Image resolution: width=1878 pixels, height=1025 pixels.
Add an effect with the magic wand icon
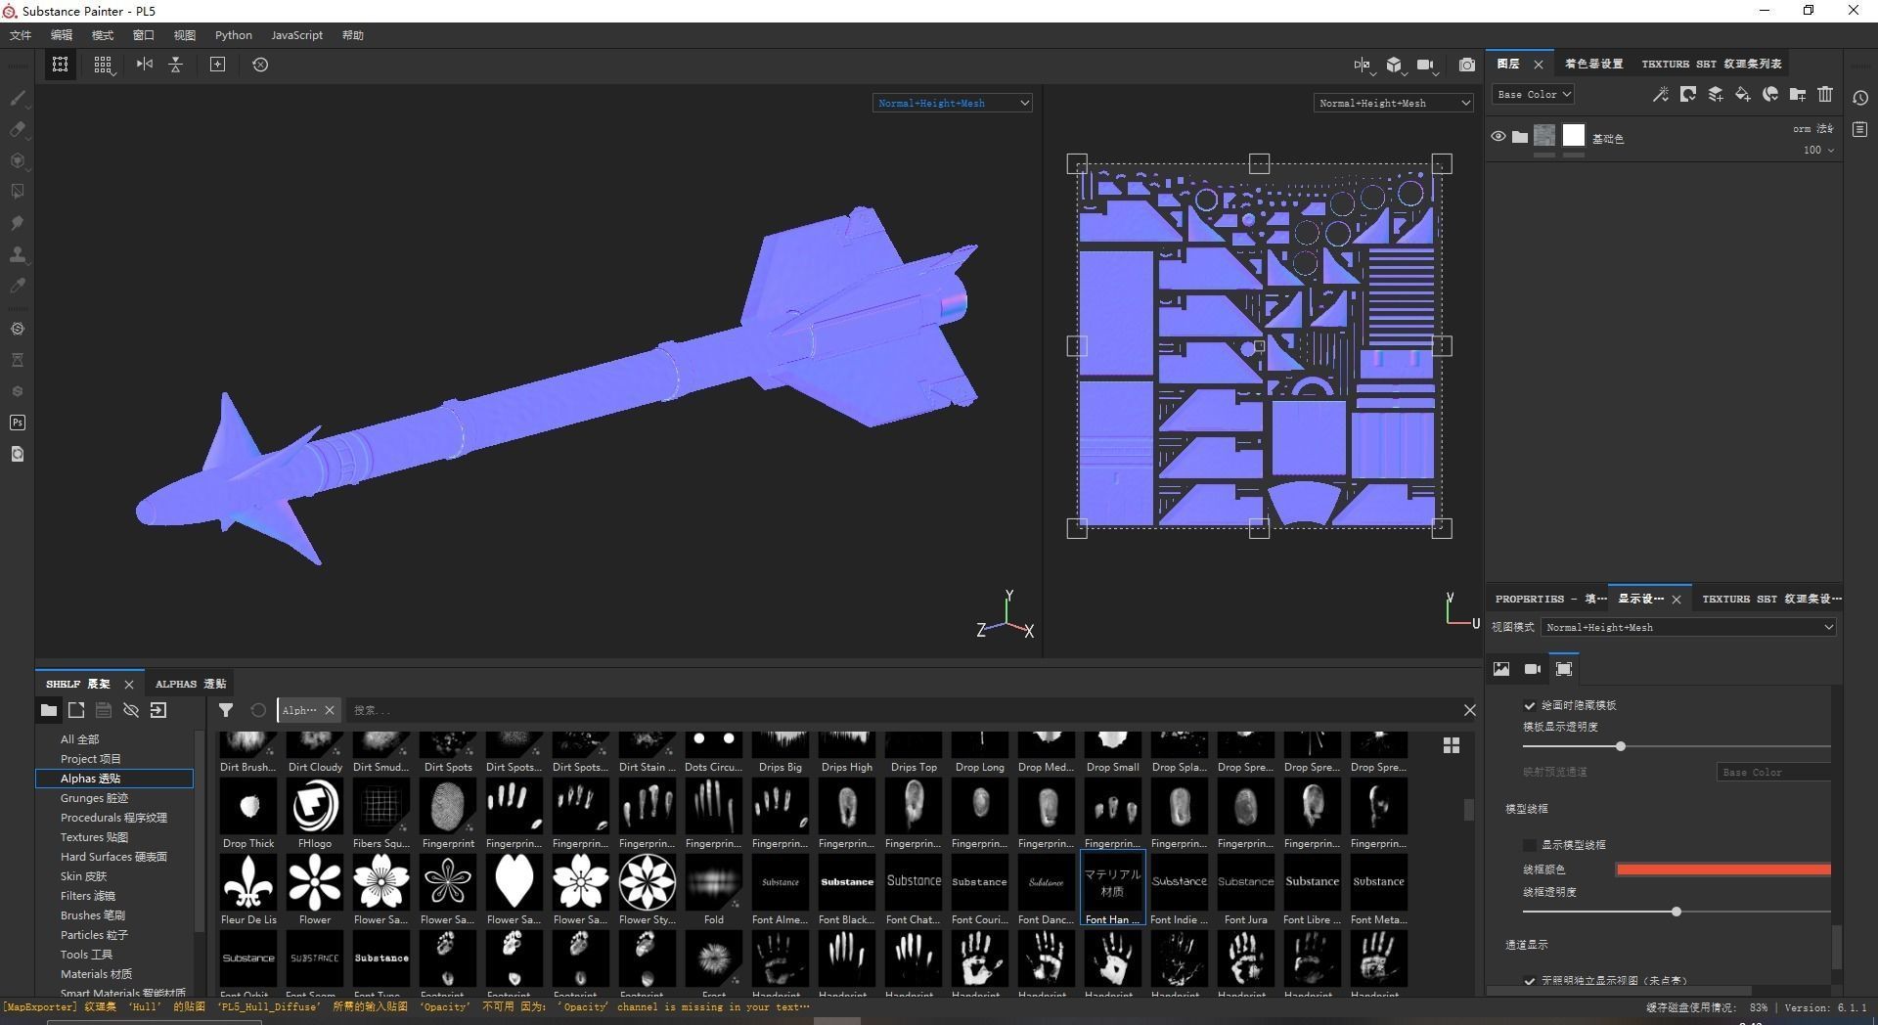tap(1661, 94)
